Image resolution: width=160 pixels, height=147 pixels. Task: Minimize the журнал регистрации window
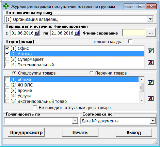tap(129, 6)
